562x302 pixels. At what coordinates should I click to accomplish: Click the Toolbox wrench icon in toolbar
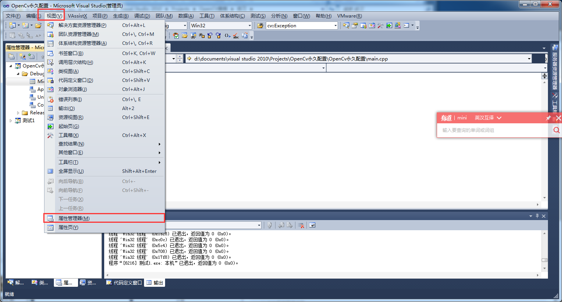(380, 26)
